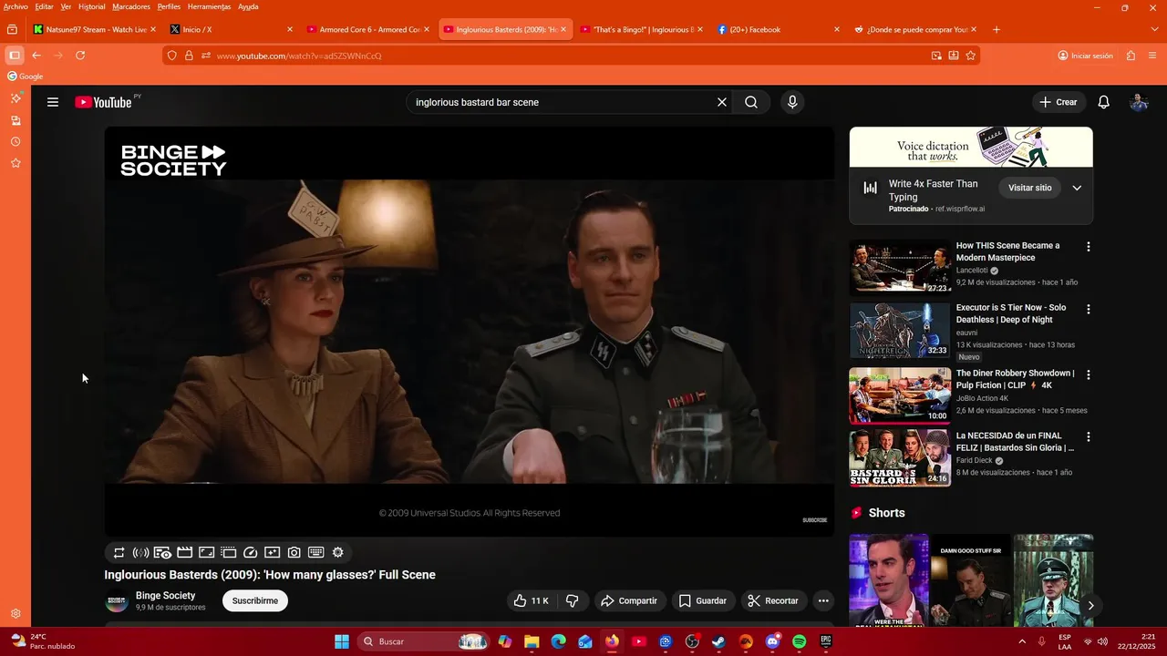Open the YouTube hamburger guide menu
1167x656 pixels.
click(53, 102)
